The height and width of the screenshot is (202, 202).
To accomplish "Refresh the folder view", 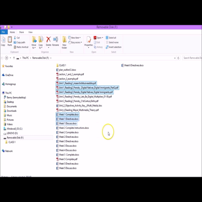I will coord(178,58).
